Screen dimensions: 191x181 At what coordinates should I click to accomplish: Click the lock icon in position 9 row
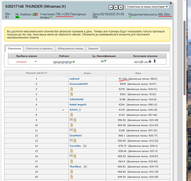click(75, 120)
